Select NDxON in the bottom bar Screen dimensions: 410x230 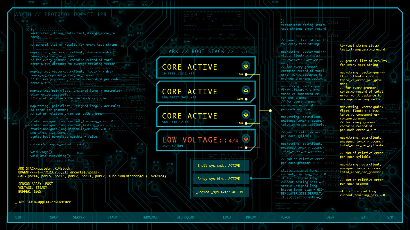tap(285, 218)
